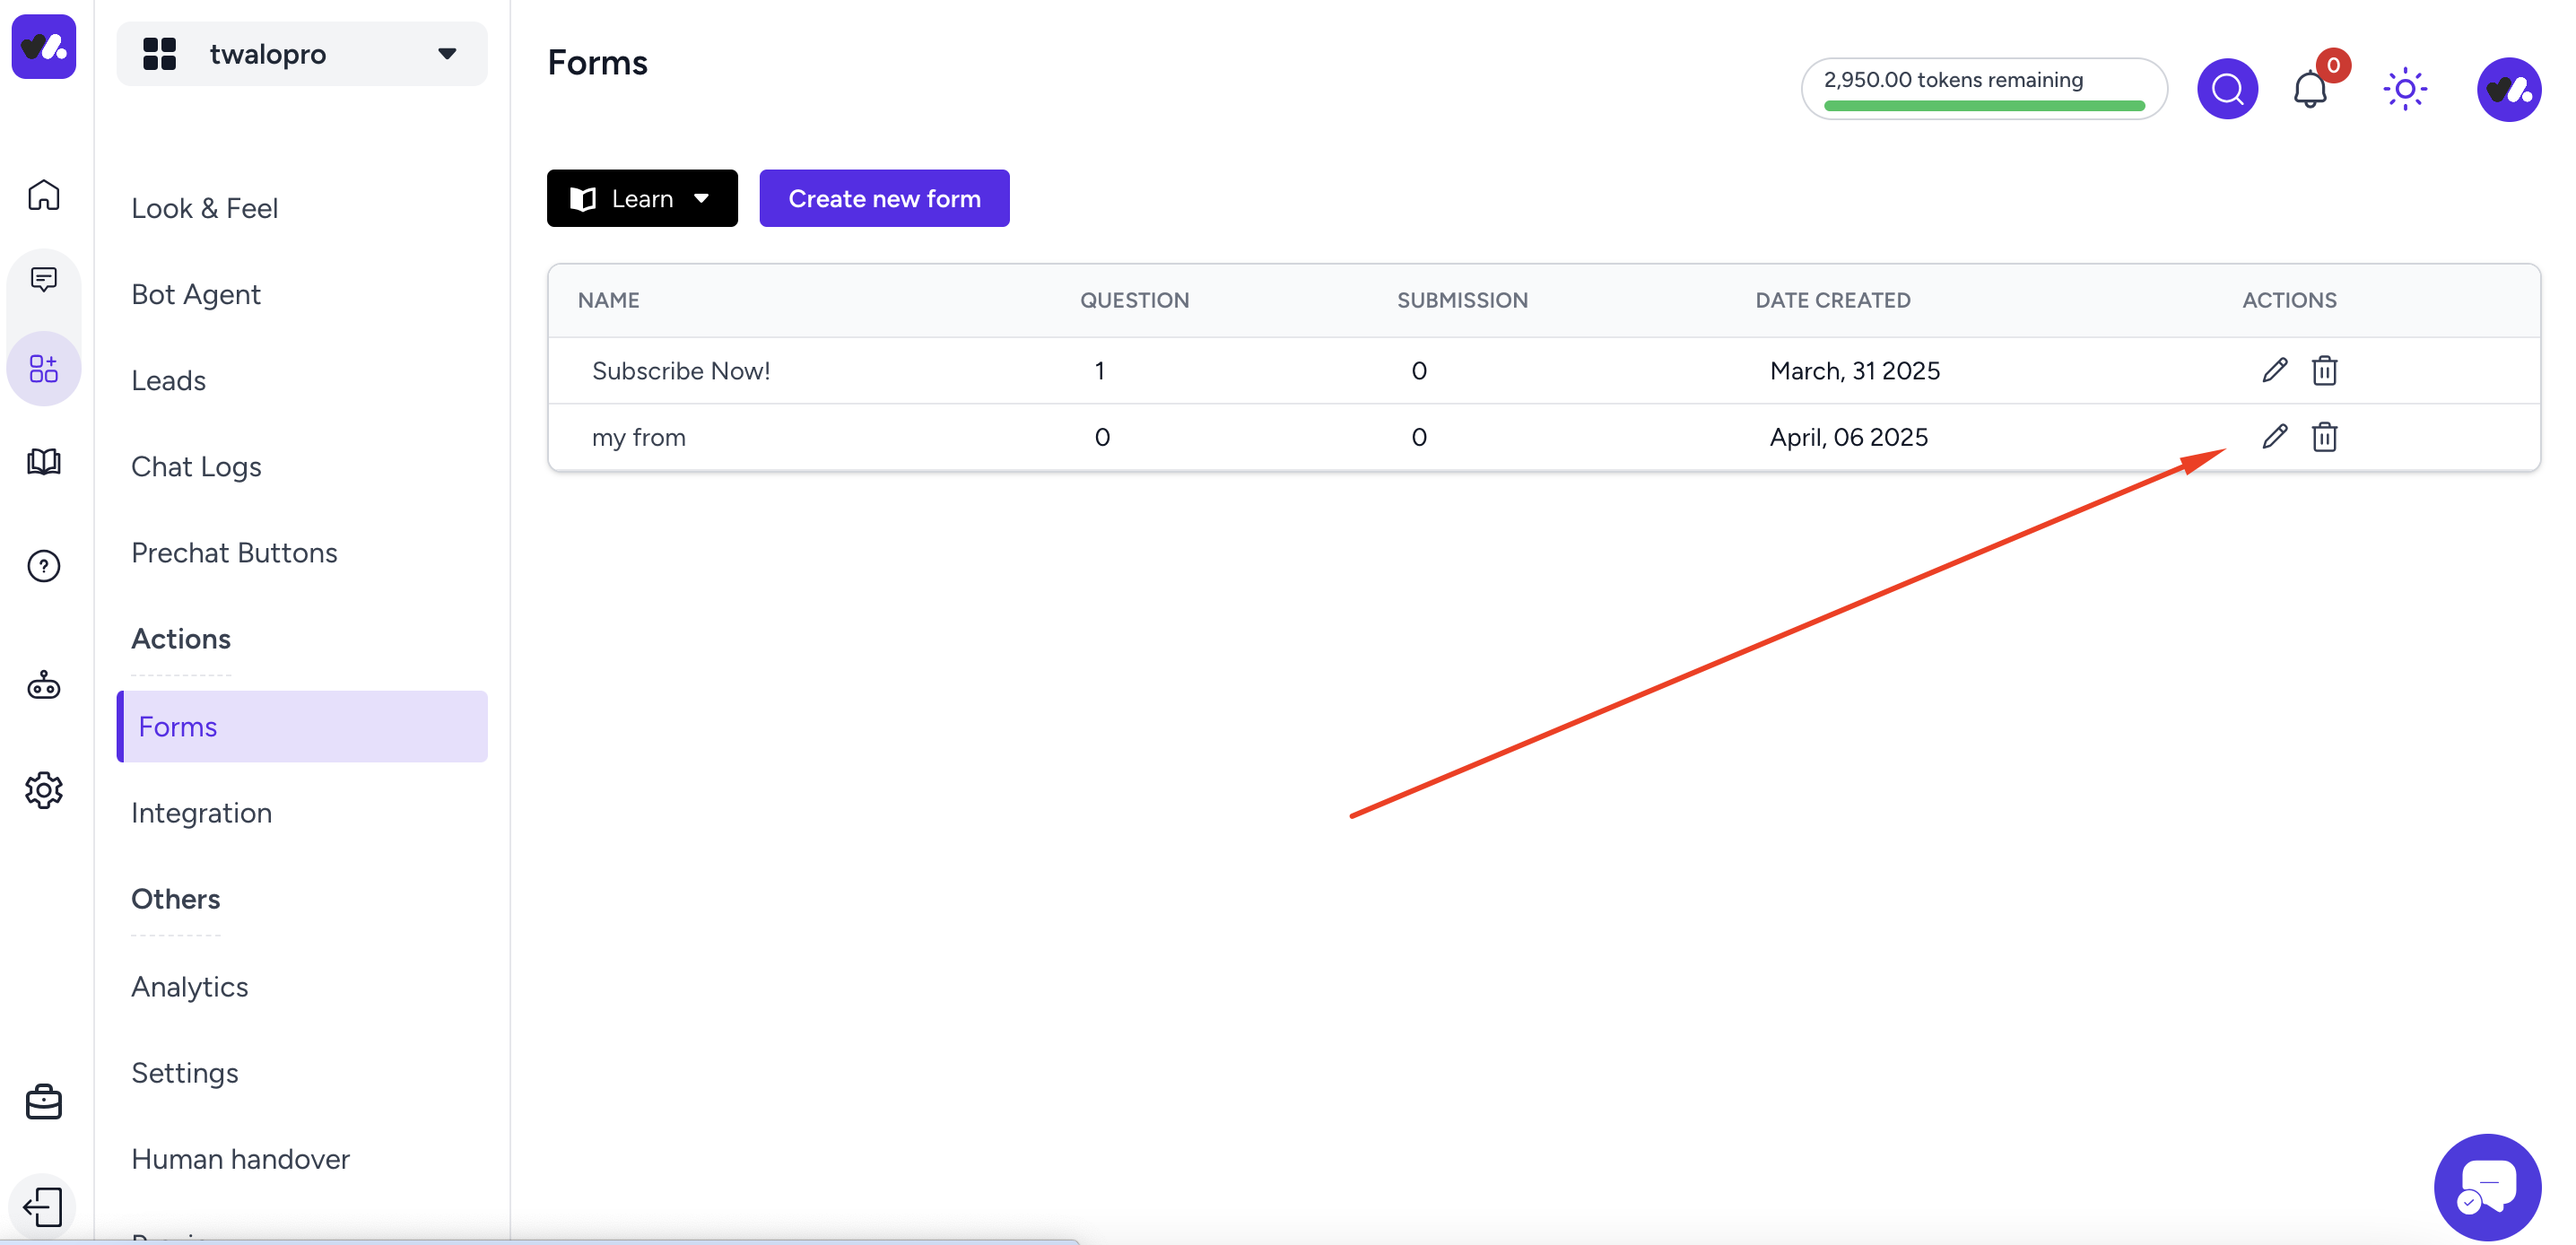Click the trash icon for 'my from' row
Image resolution: width=2576 pixels, height=1245 pixels.
tap(2324, 437)
